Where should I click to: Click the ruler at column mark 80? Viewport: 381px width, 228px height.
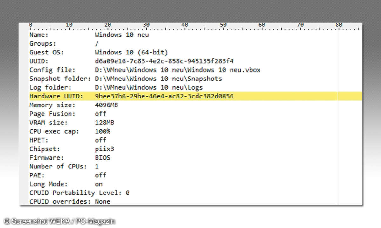[339, 25]
